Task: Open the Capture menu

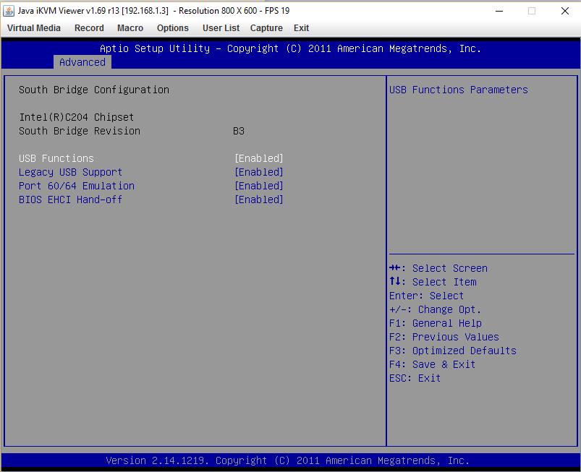Action: (266, 28)
